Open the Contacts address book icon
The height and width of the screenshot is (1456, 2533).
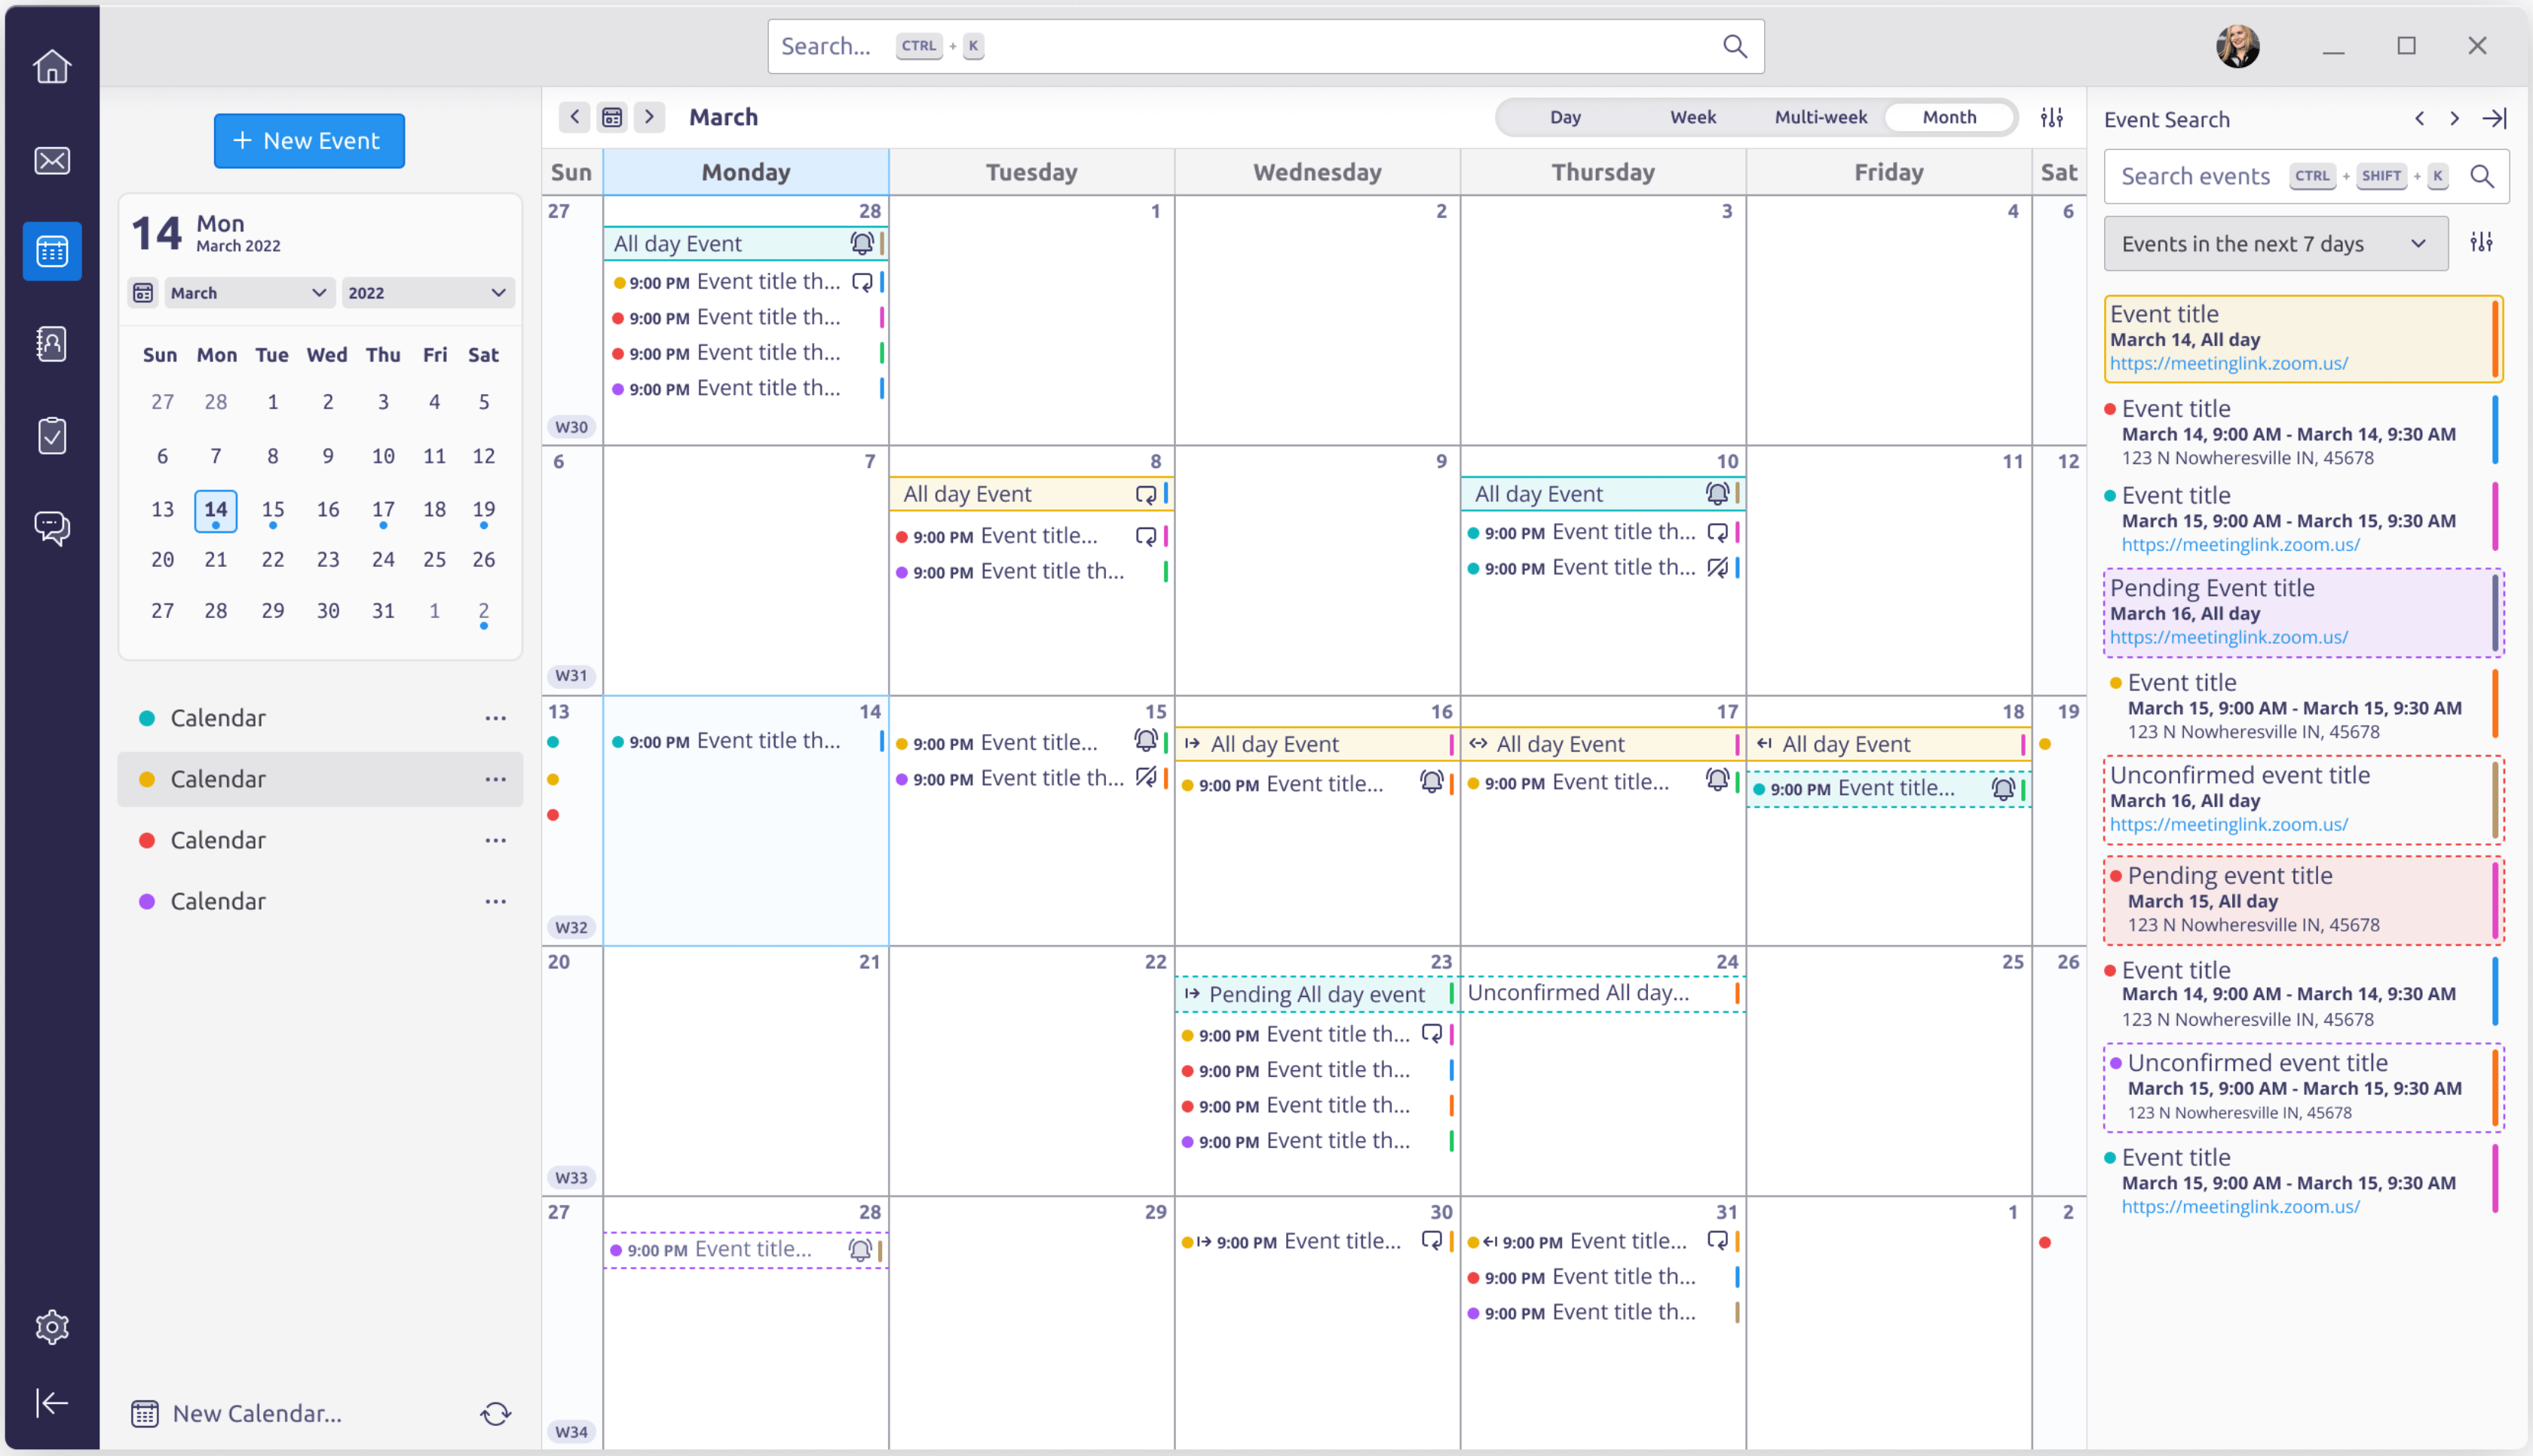point(52,343)
